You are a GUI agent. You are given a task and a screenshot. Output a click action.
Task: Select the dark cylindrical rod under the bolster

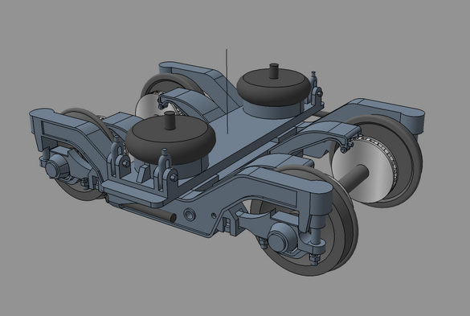(150, 211)
